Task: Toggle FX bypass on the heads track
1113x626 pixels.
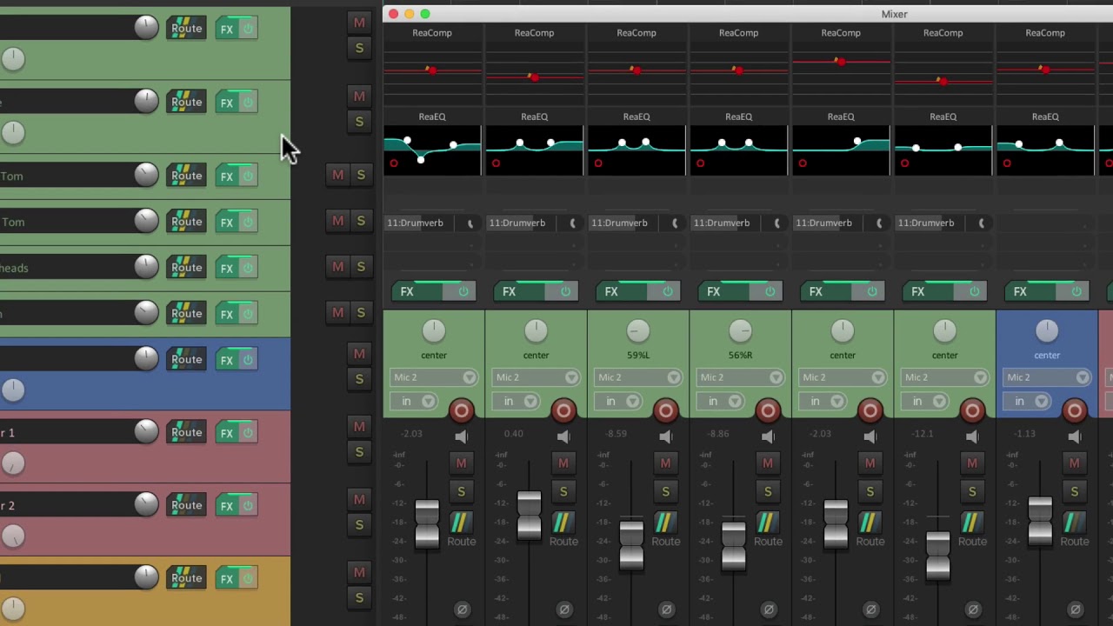Action: [248, 268]
